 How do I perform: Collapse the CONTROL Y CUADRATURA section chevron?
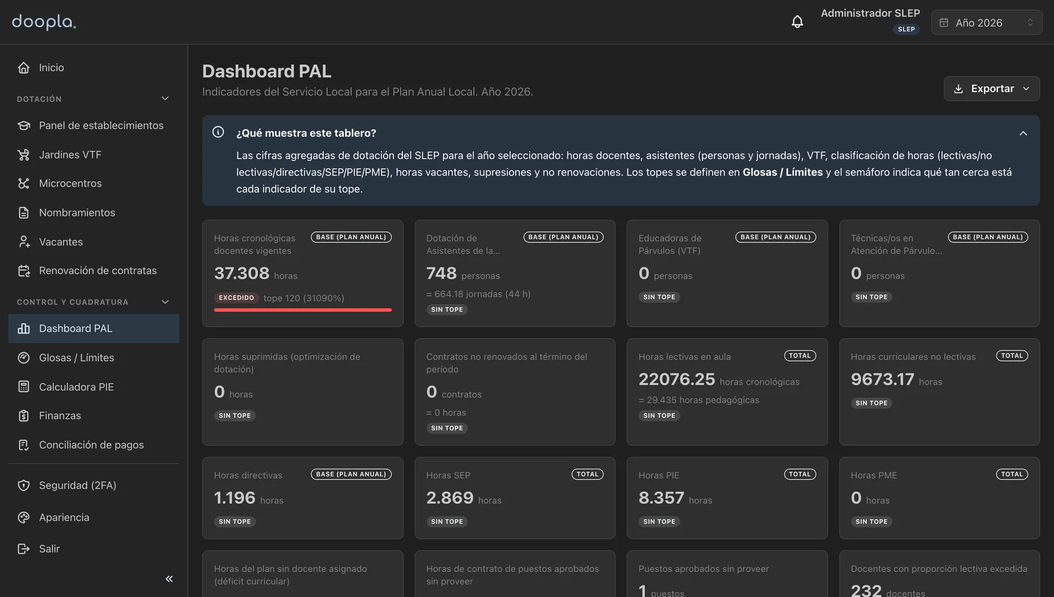pos(165,302)
